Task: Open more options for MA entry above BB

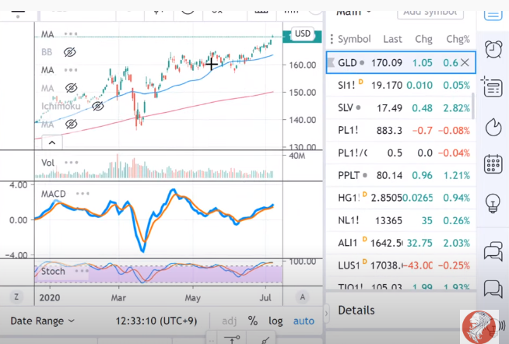Action: (71, 33)
